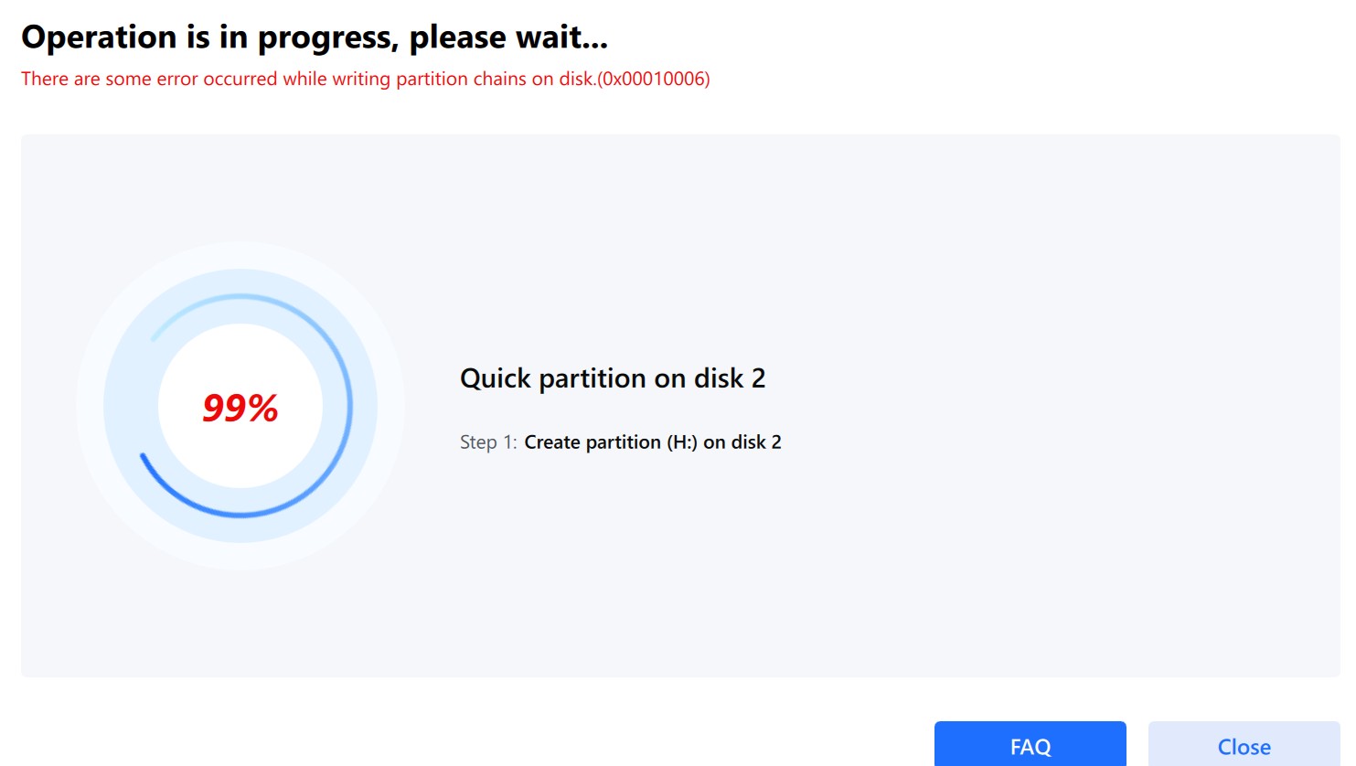Select the 'Quick partition on disk 2' title
The width and height of the screenshot is (1356, 766).
(612, 378)
